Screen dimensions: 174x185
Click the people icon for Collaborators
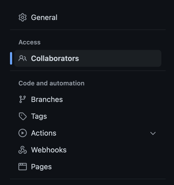23,58
